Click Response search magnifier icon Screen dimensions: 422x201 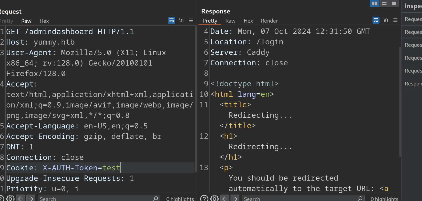coord(360,198)
